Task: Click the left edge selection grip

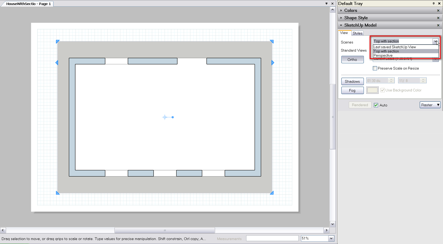Action: click(x=57, y=63)
